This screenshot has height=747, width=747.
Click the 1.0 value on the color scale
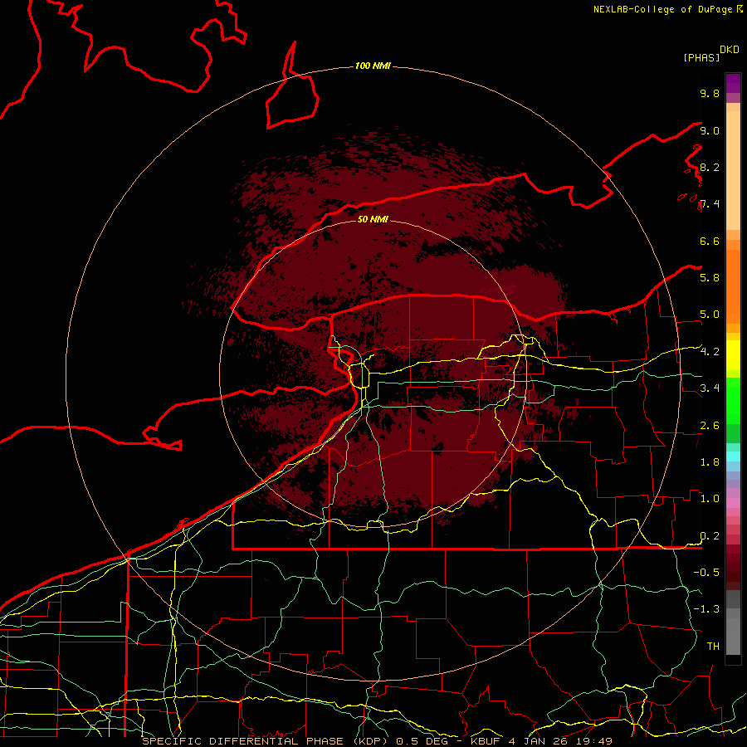point(710,499)
